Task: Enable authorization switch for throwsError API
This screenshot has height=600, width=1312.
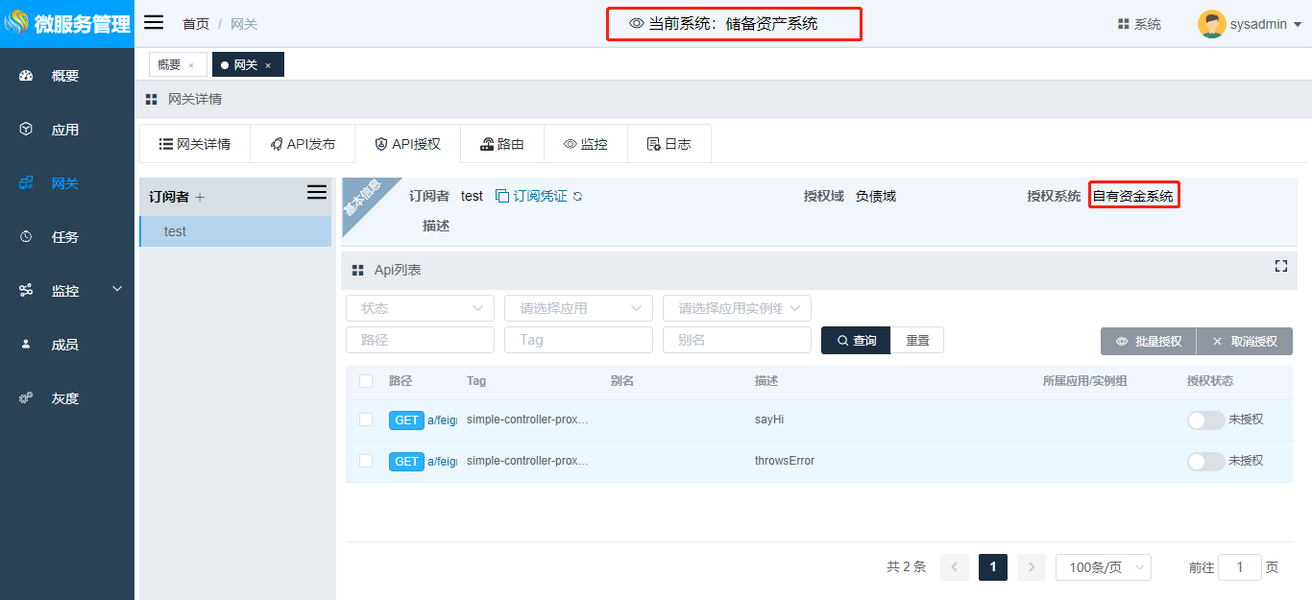Action: (x=1205, y=461)
